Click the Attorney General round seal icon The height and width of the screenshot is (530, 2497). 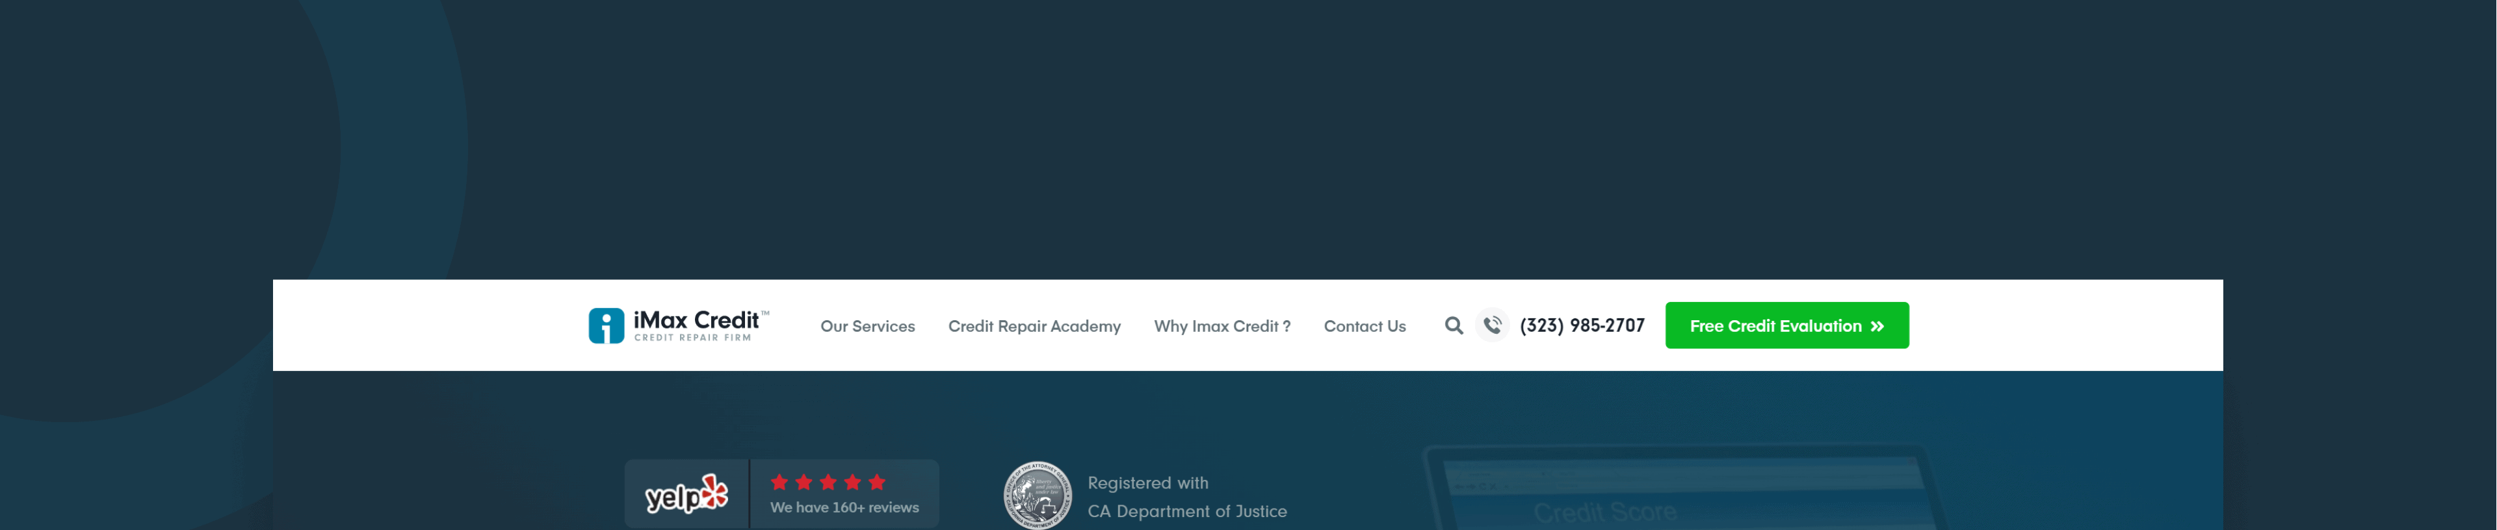pyautogui.click(x=1037, y=495)
